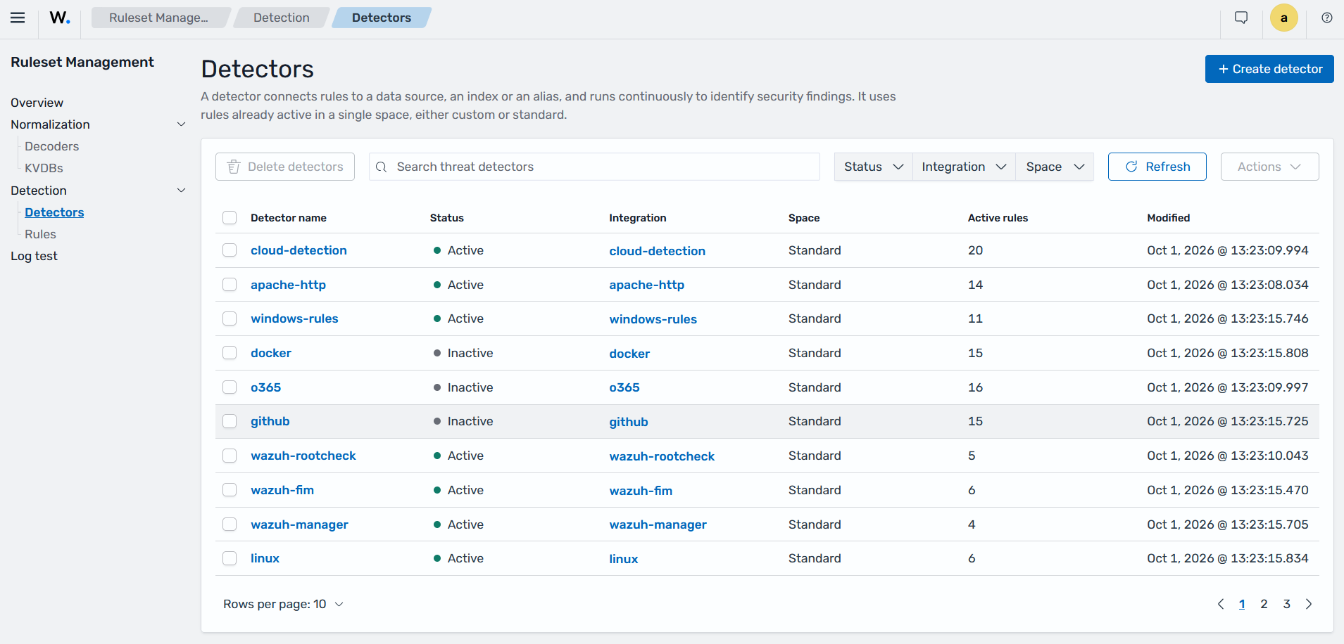Viewport: 1344px width, 644px height.
Task: Open the Integration filter dropdown
Action: pyautogui.click(x=964, y=167)
